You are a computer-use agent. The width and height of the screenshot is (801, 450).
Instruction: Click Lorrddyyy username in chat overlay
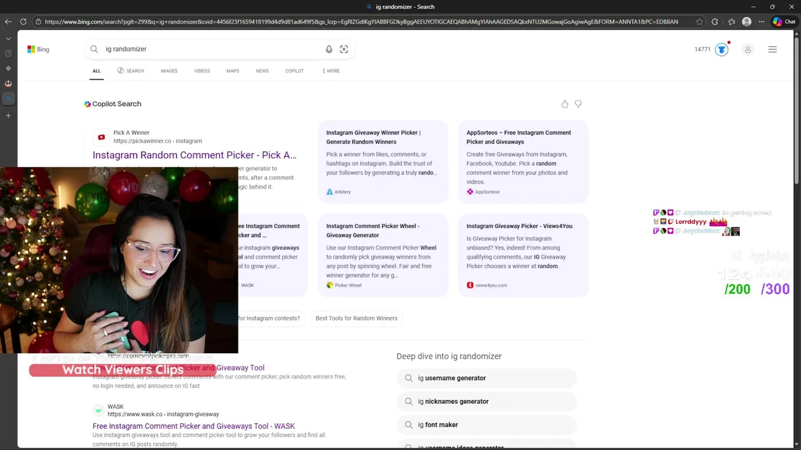coord(691,222)
